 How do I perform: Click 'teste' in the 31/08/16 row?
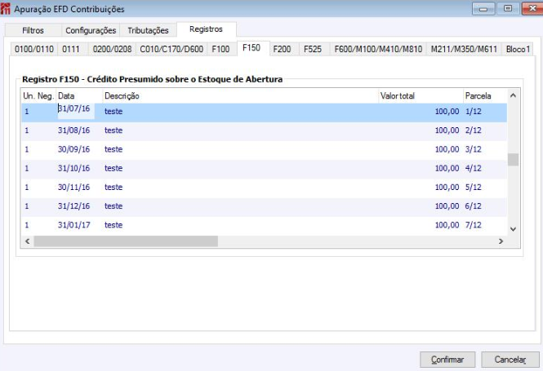(113, 130)
